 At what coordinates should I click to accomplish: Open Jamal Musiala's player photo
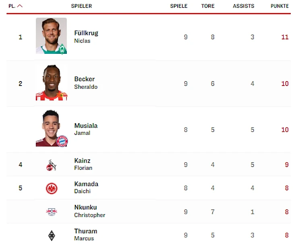click(x=51, y=129)
